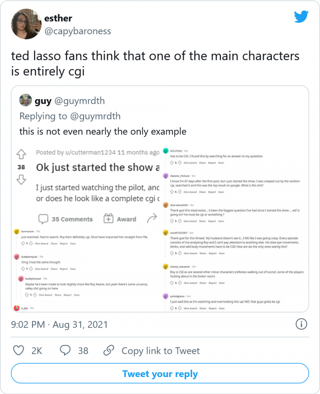Open the quoted text 'this is not even nearly the only example'
The image size is (320, 394).
point(103,131)
